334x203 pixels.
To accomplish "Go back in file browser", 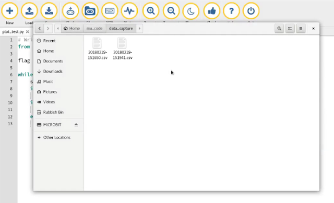I will point(40,28).
